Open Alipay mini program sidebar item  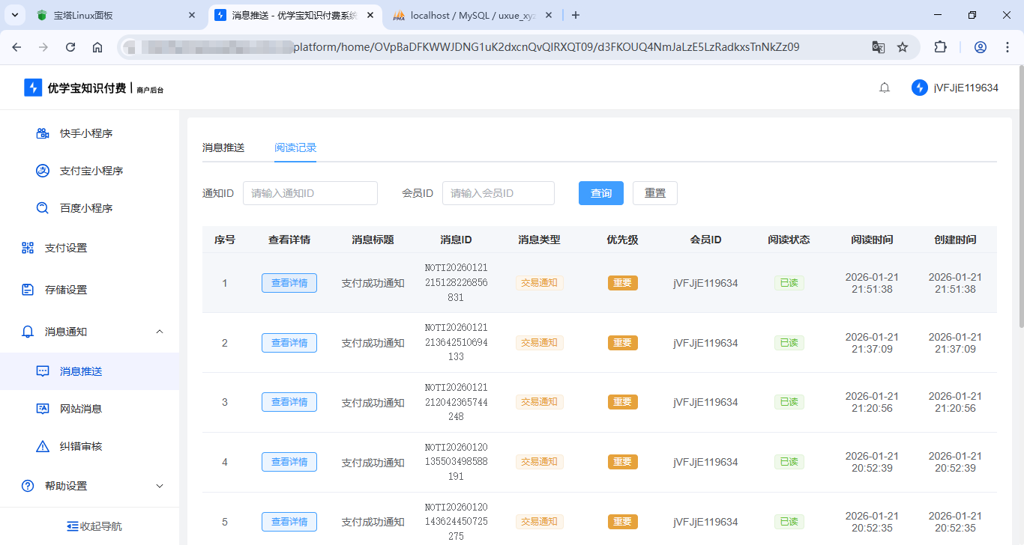click(91, 171)
